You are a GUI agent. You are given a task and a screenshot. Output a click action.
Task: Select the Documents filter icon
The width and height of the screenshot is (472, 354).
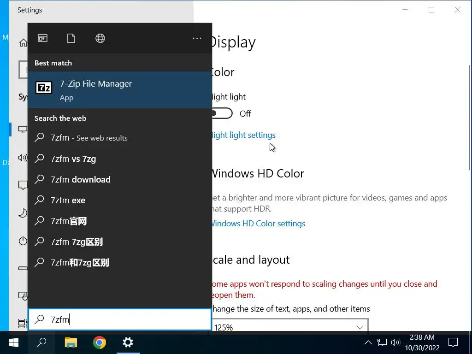click(71, 38)
